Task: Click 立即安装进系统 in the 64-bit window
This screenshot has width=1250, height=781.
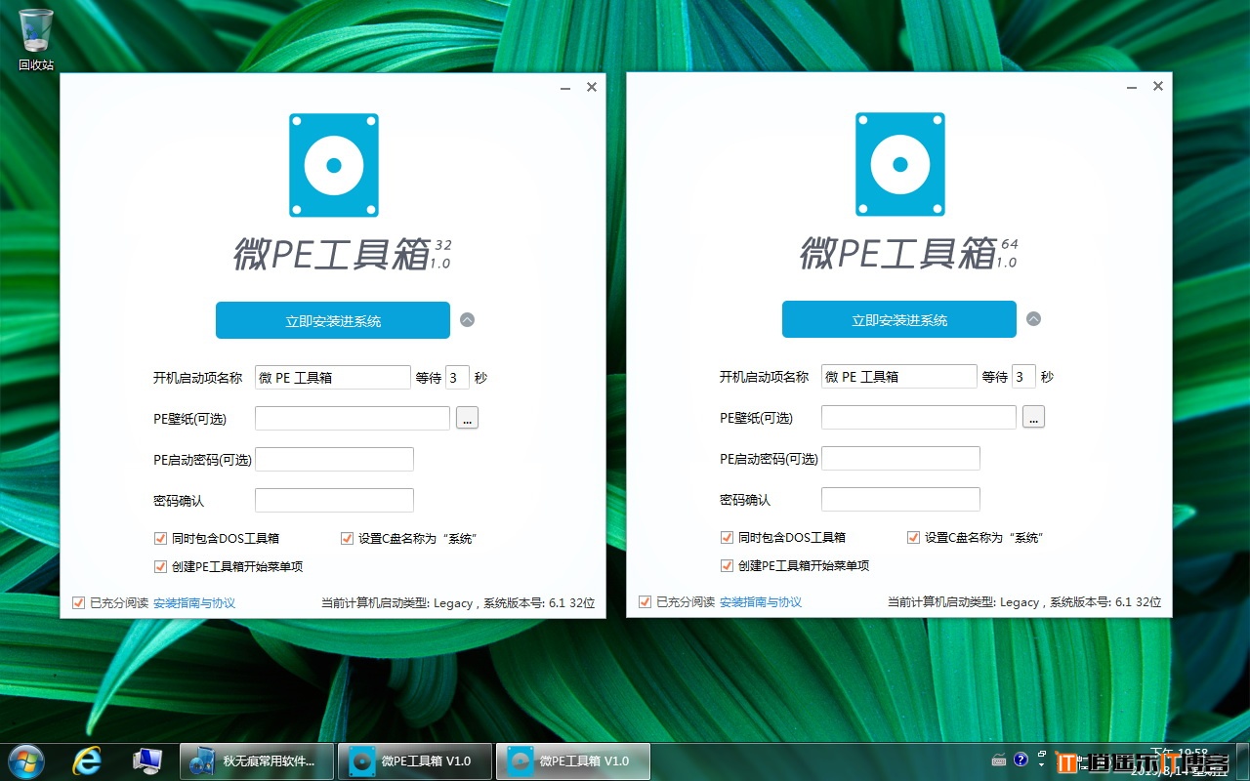Action: [899, 319]
